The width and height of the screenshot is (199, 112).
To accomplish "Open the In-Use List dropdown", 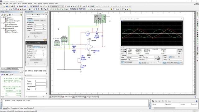I will (x=57, y=6).
